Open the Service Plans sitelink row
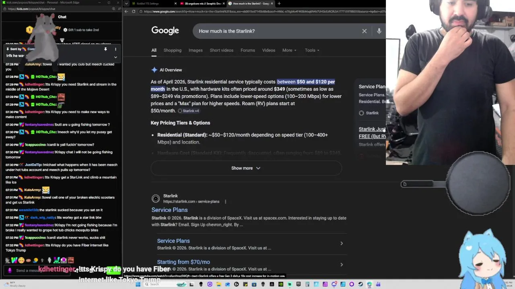 tap(250, 244)
